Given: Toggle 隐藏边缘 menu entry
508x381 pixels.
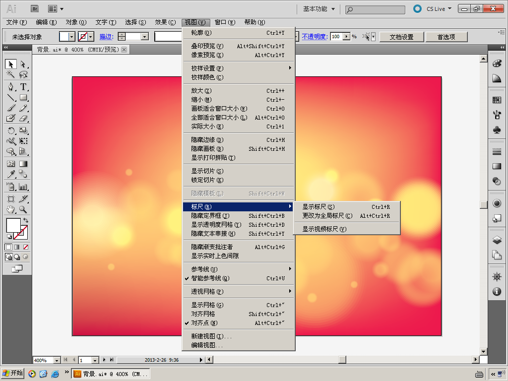Looking at the screenshot, I should tap(239, 140).
